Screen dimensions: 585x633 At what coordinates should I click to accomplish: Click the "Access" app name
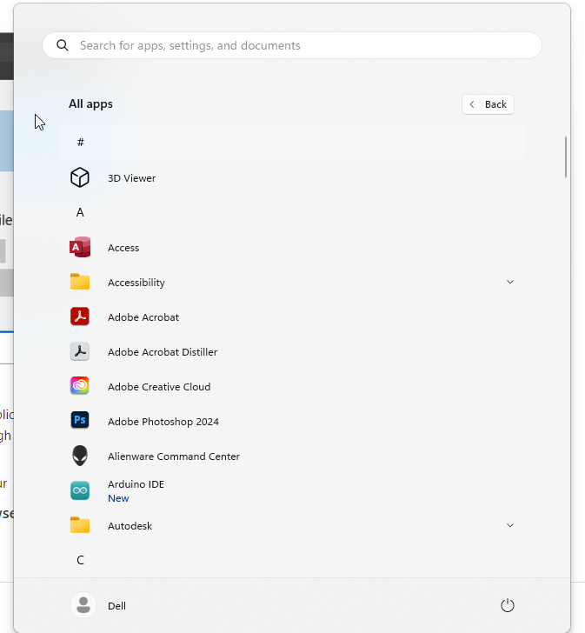(123, 248)
